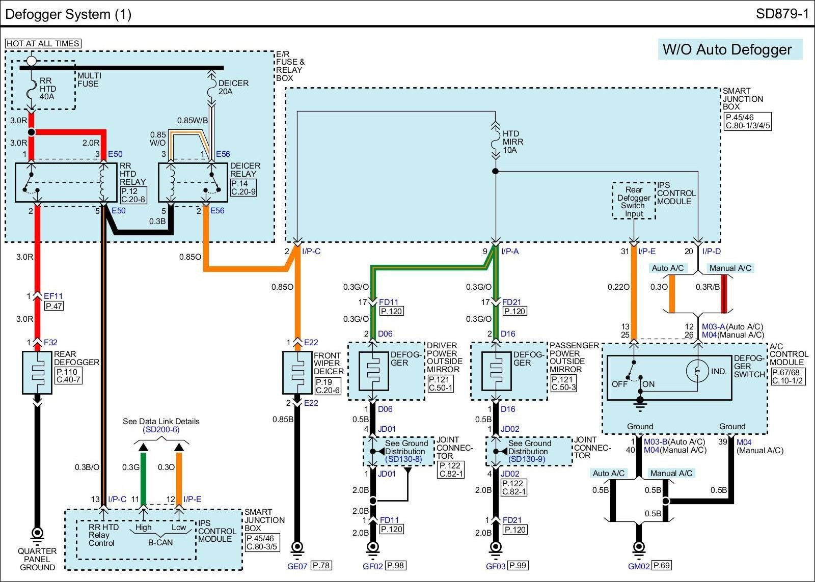Image resolution: width=815 pixels, height=582 pixels.
Task: Select the Auto A/C label above GM02 ground
Action: click(x=608, y=474)
